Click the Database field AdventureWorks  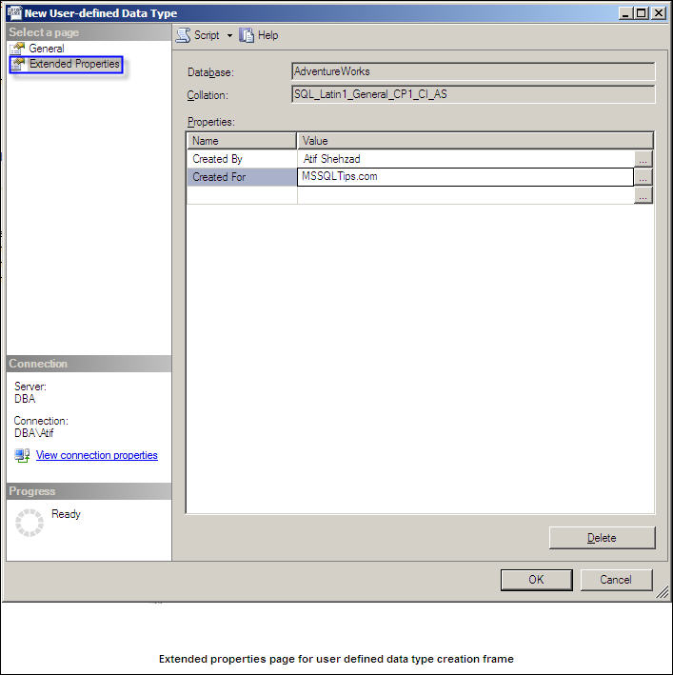[x=473, y=71]
